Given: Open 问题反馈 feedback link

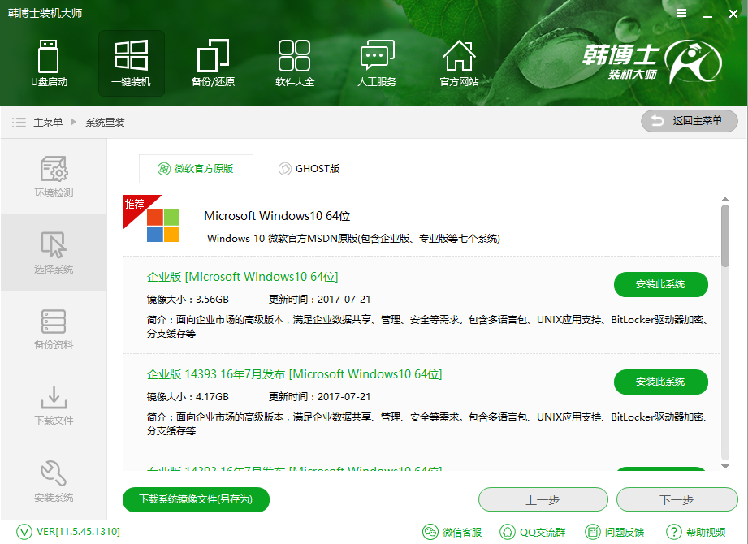Looking at the screenshot, I should [621, 533].
